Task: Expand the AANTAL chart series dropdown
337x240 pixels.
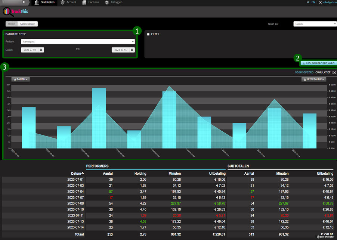Action: [x=21, y=79]
